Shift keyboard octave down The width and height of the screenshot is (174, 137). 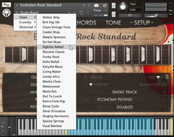click(x=3, y=131)
